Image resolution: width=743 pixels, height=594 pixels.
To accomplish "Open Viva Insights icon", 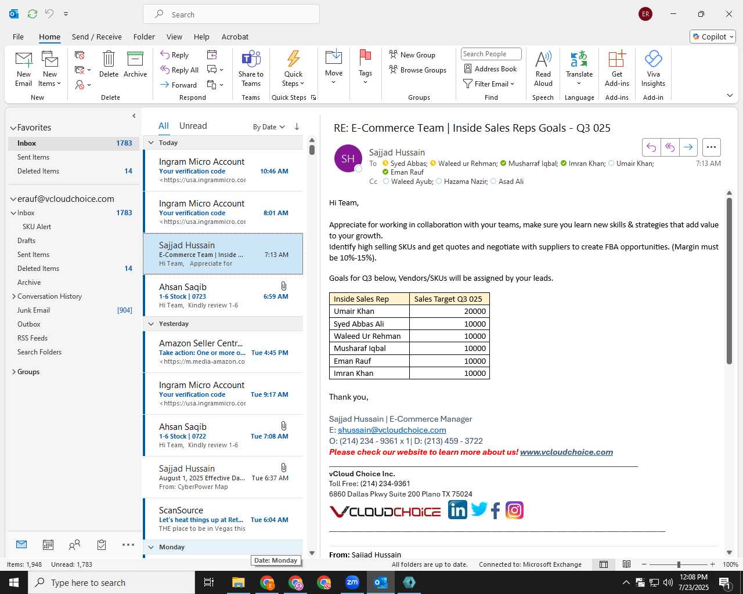I will click(653, 59).
